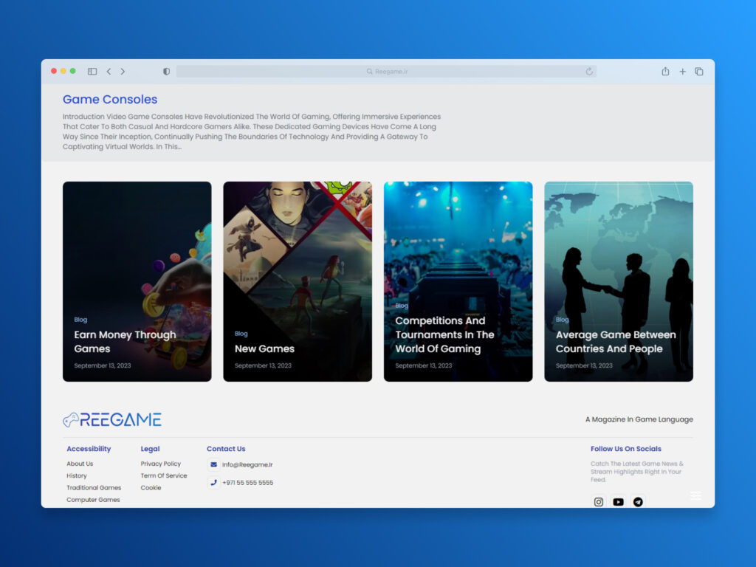Click the About Us footer link

[x=80, y=464]
